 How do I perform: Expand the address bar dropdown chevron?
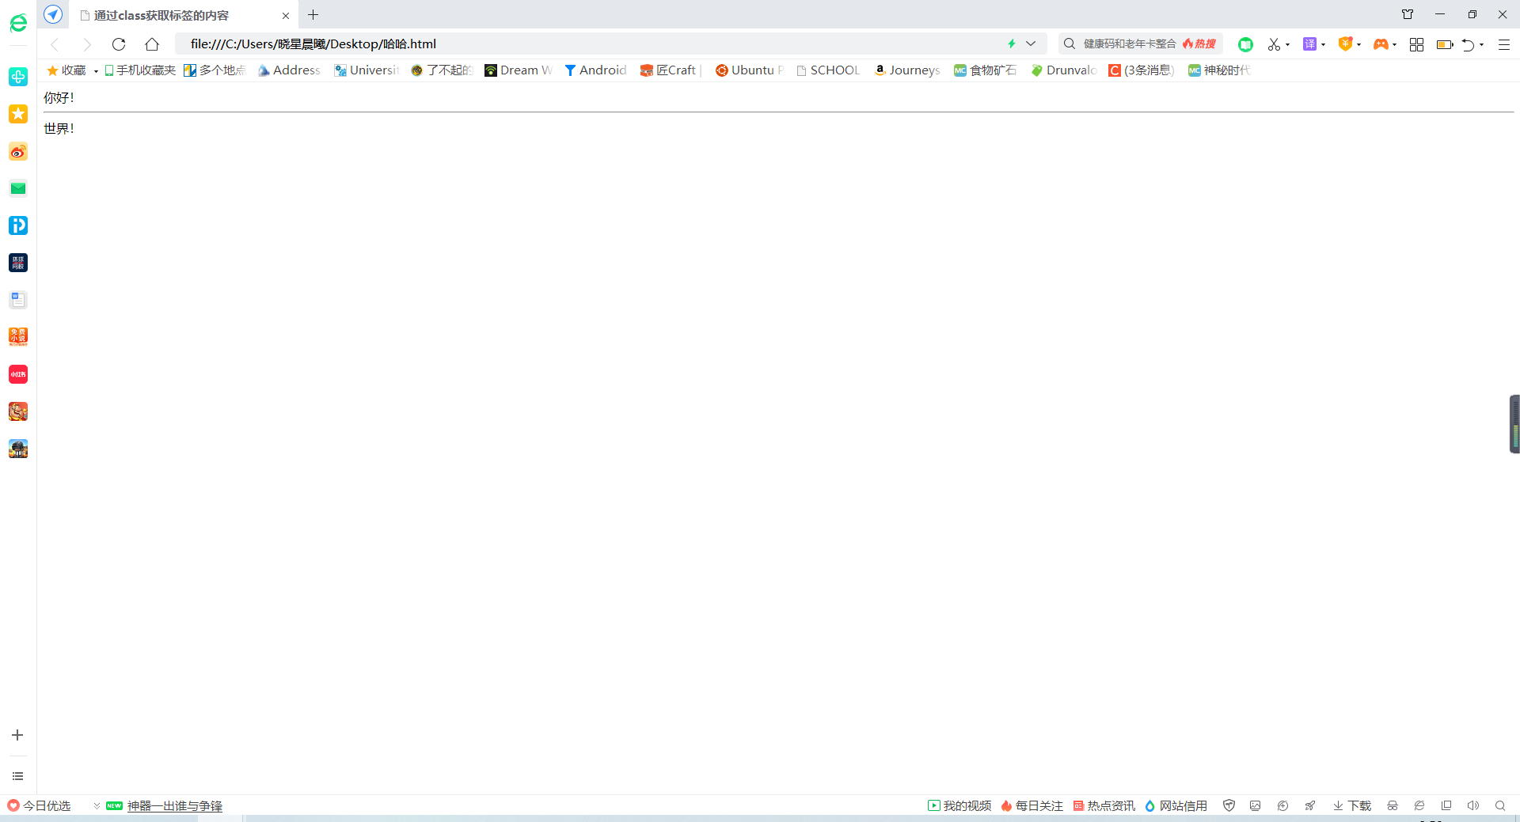1031,44
